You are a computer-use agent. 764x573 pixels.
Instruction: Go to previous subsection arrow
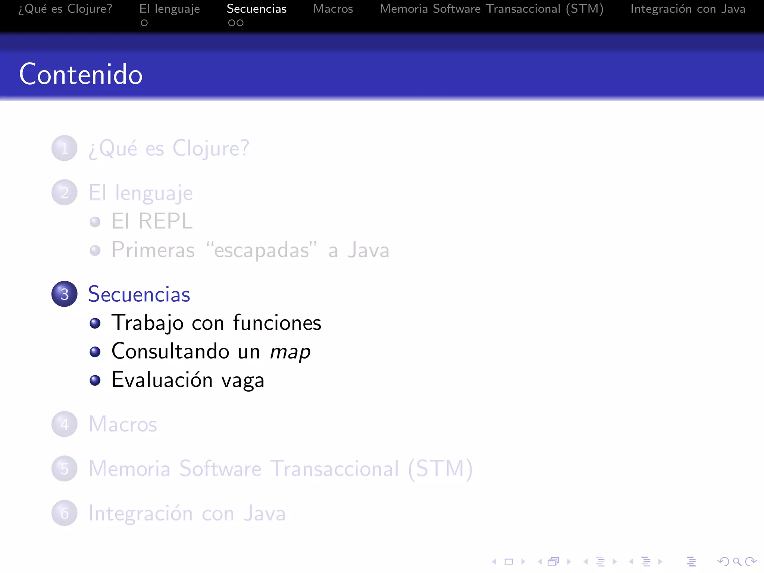click(586, 561)
